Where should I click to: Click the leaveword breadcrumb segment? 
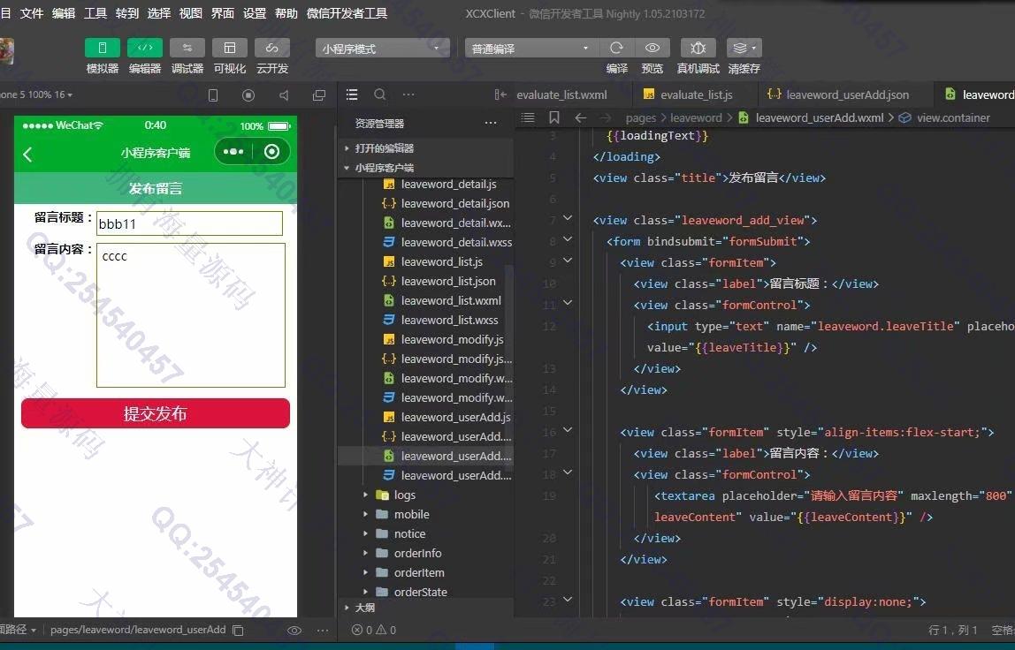[696, 117]
